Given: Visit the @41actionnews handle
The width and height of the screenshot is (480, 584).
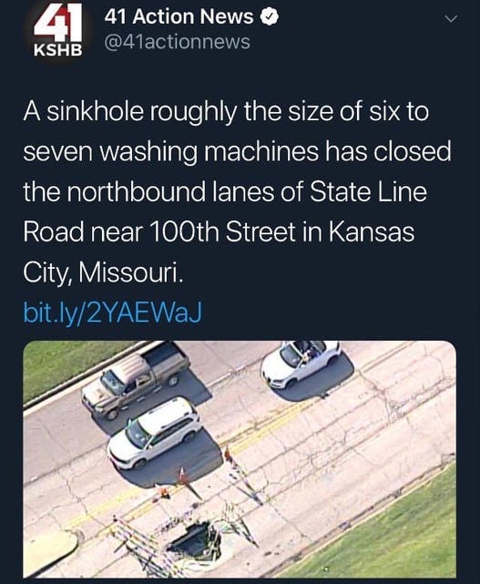Looking at the screenshot, I should click(178, 42).
